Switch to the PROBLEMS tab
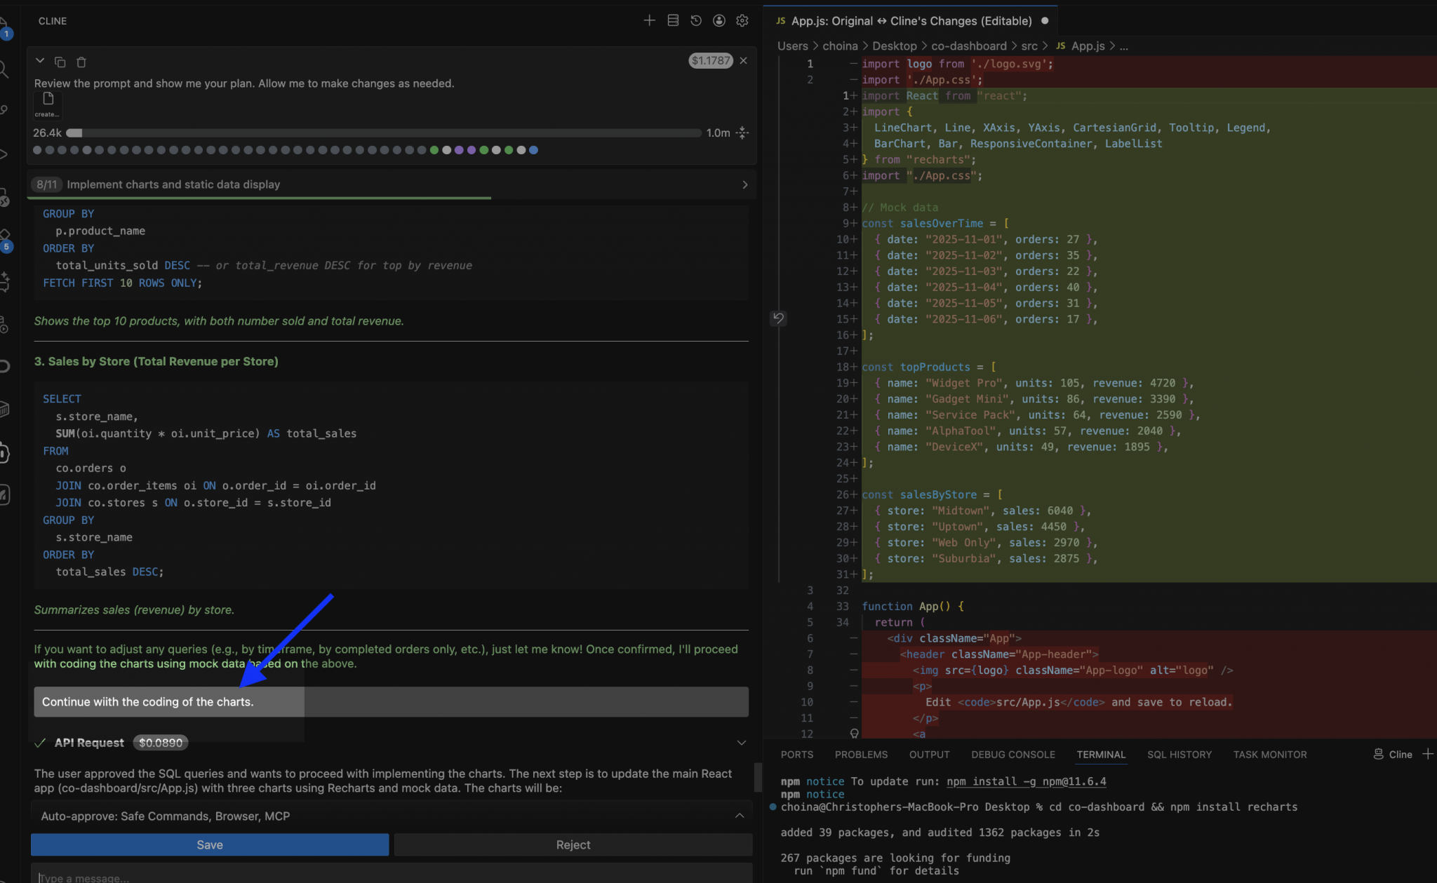The height and width of the screenshot is (883, 1437). 861,754
